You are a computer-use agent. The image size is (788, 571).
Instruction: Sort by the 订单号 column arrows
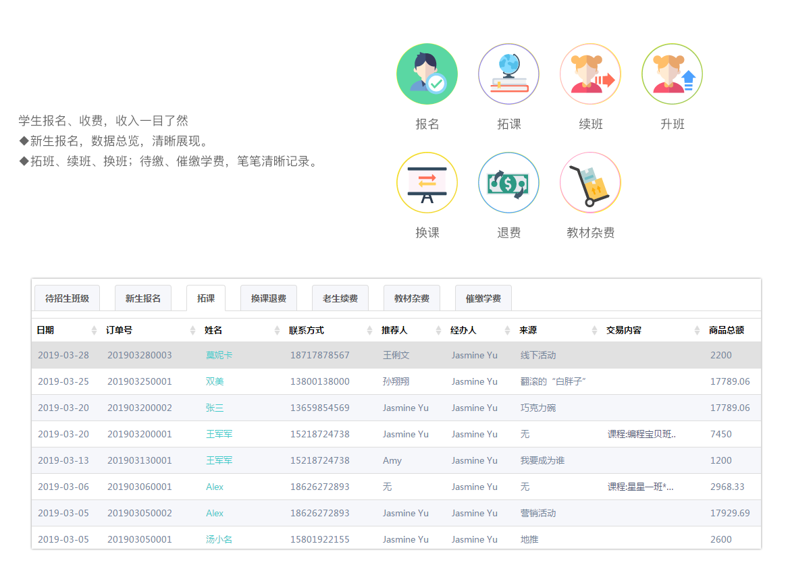point(192,331)
